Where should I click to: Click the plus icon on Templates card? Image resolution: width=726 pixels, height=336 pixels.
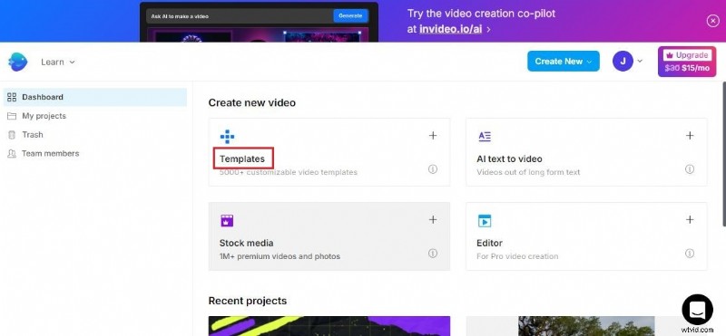click(433, 136)
